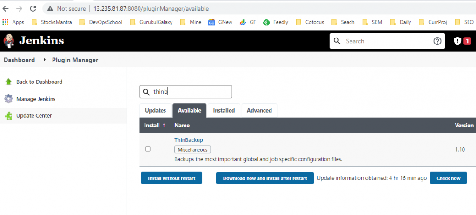Image resolution: width=476 pixels, height=215 pixels.
Task: Click the Manage Jenkins gear icon
Action: 8,99
